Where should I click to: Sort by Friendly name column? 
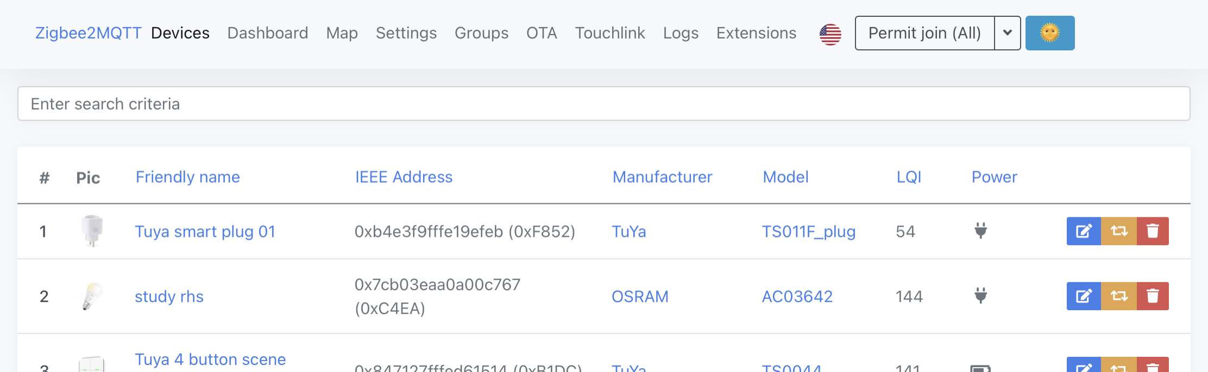pos(188,177)
